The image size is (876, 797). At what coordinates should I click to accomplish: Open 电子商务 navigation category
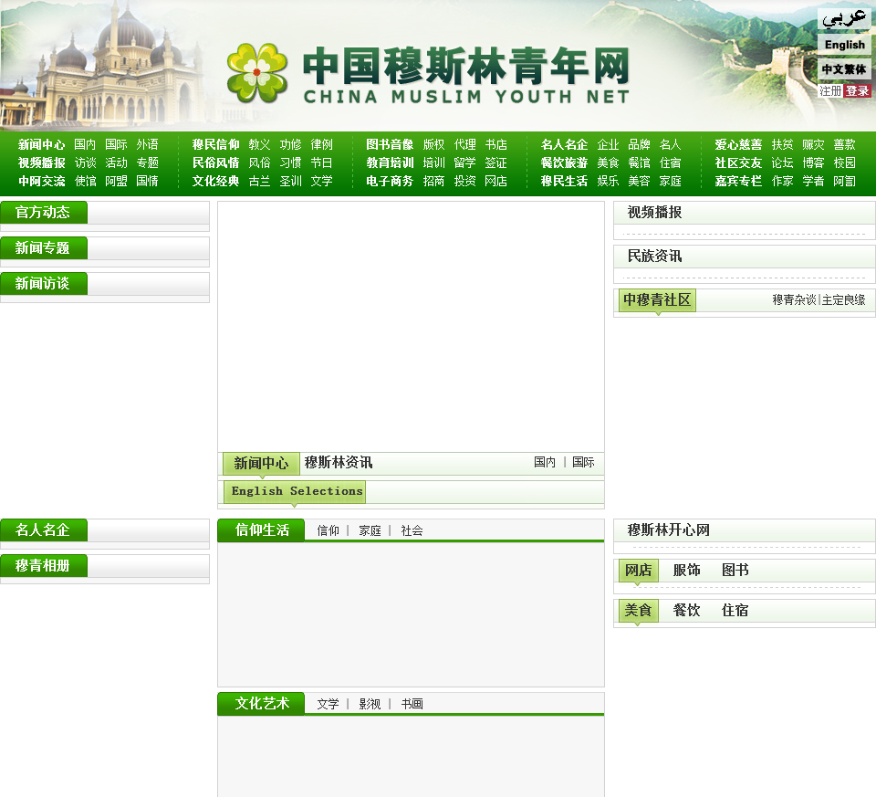(390, 181)
